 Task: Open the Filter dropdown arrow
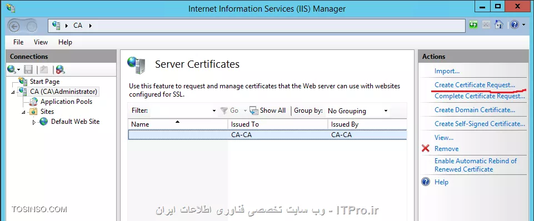214,110
